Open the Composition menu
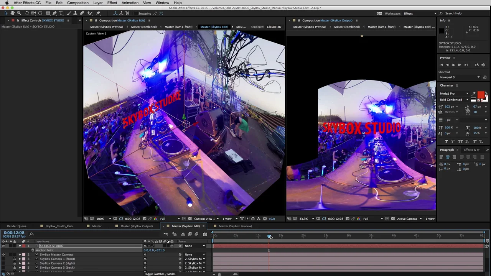The image size is (491, 276). pos(77,3)
